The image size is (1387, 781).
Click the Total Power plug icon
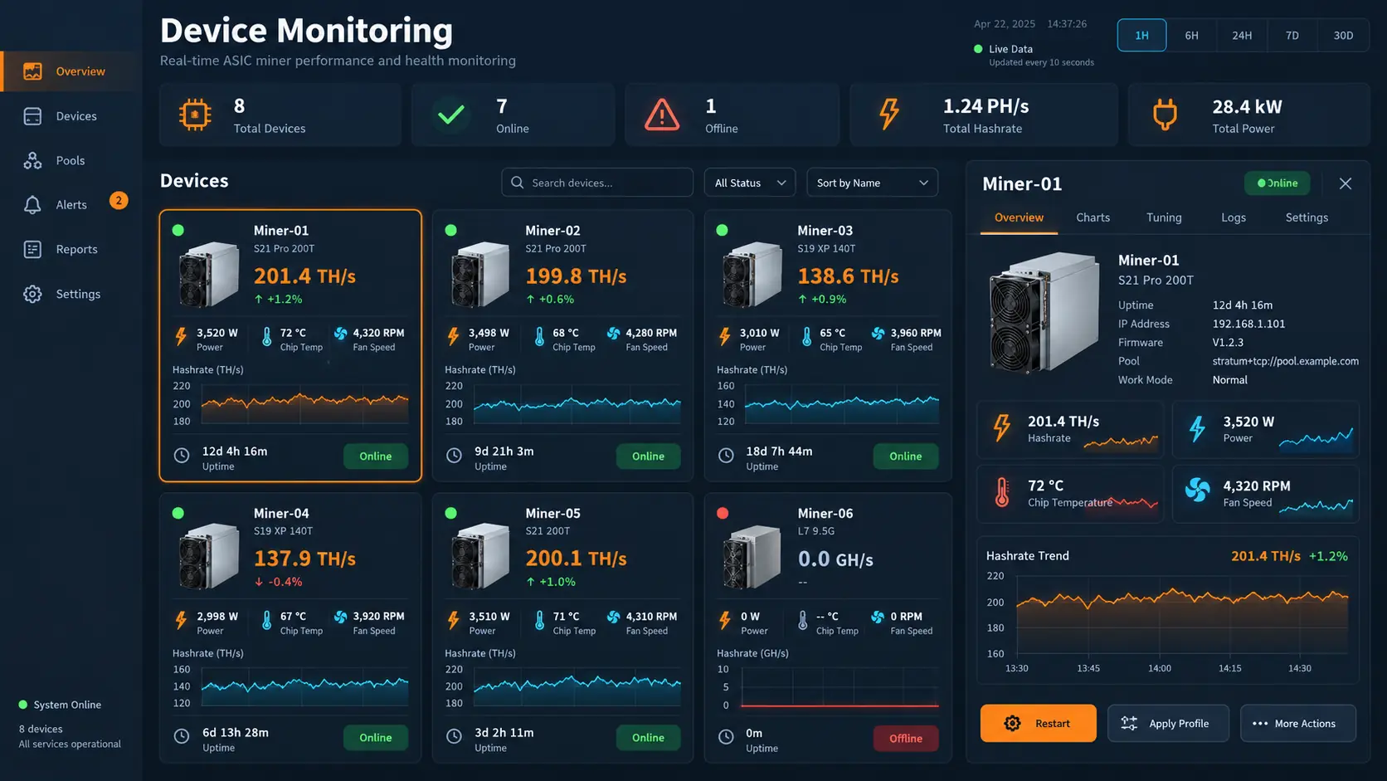click(x=1165, y=115)
